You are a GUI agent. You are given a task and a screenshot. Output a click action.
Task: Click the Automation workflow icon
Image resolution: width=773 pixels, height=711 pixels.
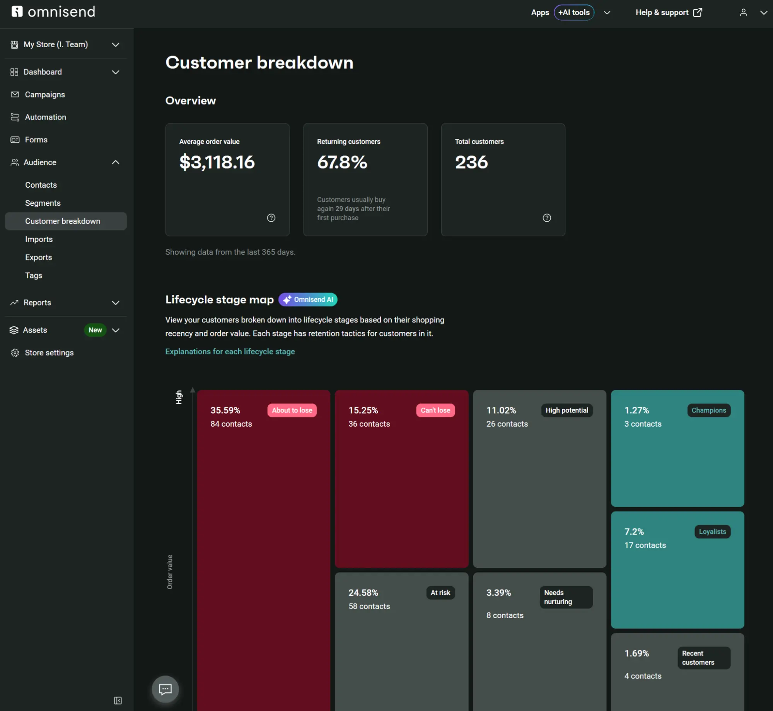tap(15, 117)
